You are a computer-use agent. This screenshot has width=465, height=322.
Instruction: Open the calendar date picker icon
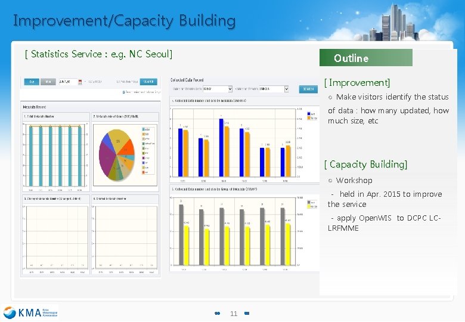point(80,82)
